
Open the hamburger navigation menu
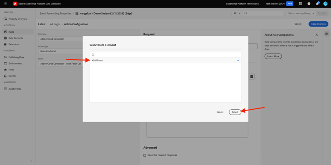5,4
